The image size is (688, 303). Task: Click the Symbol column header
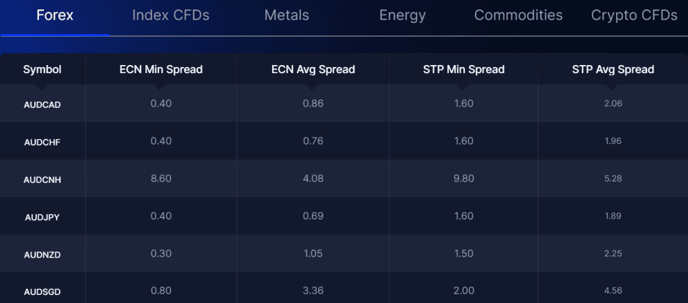tap(42, 69)
